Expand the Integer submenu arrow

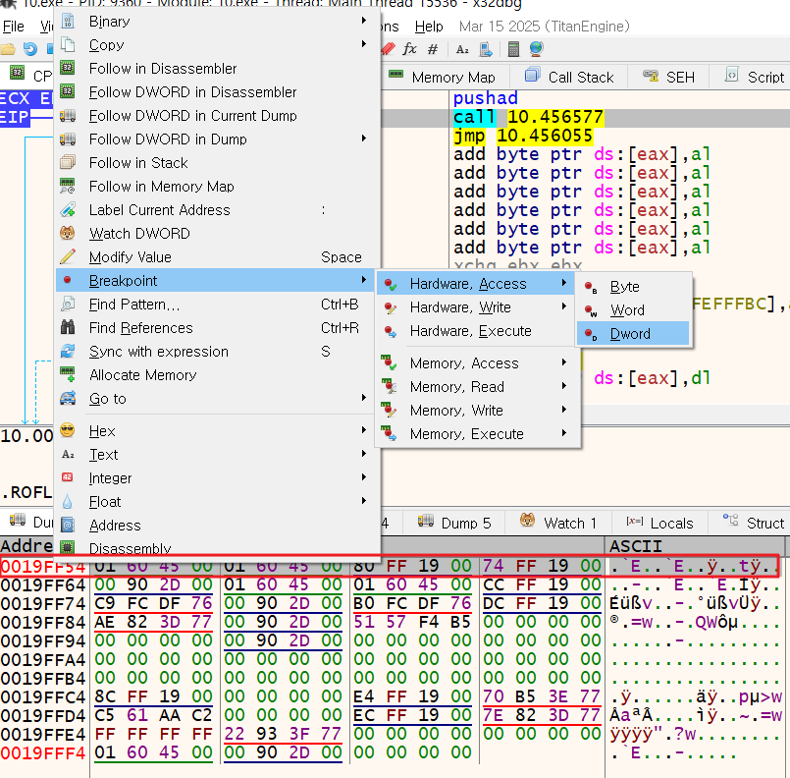click(x=364, y=477)
